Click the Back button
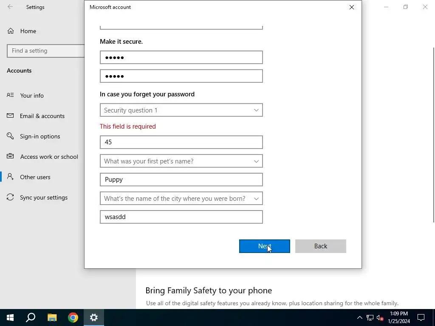Image resolution: width=435 pixels, height=326 pixels. (320, 246)
